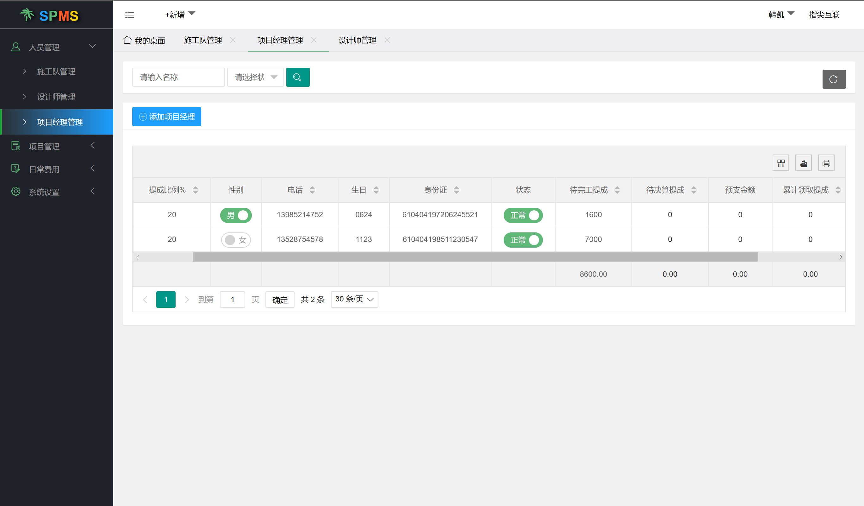
Task: Close the 项目经理管理 tab
Action: (x=314, y=40)
